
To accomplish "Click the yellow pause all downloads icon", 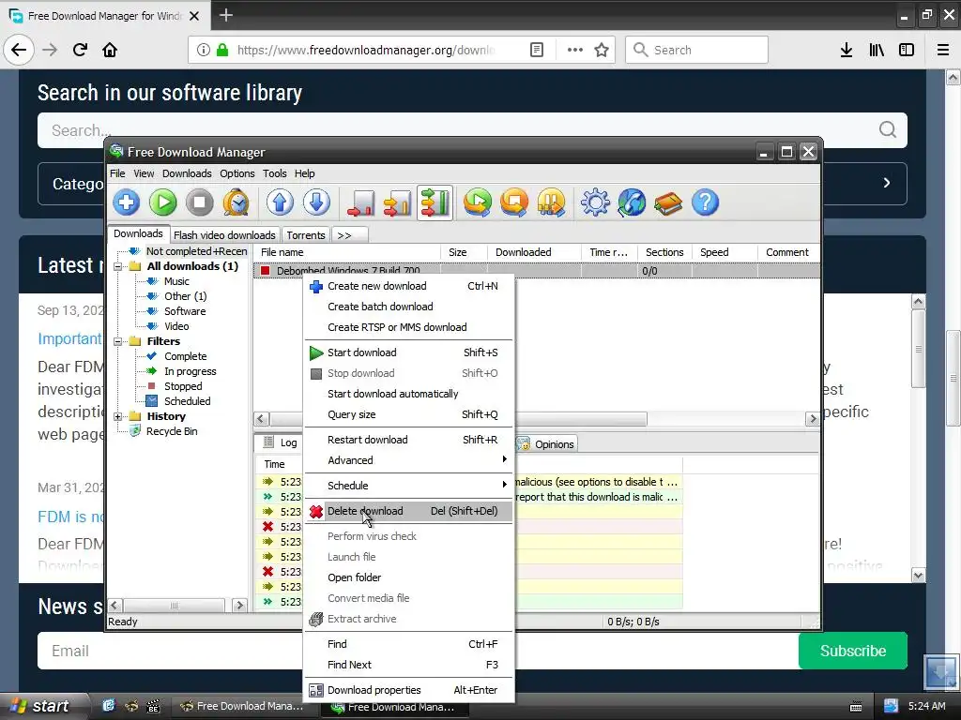I will pyautogui.click(x=552, y=202).
